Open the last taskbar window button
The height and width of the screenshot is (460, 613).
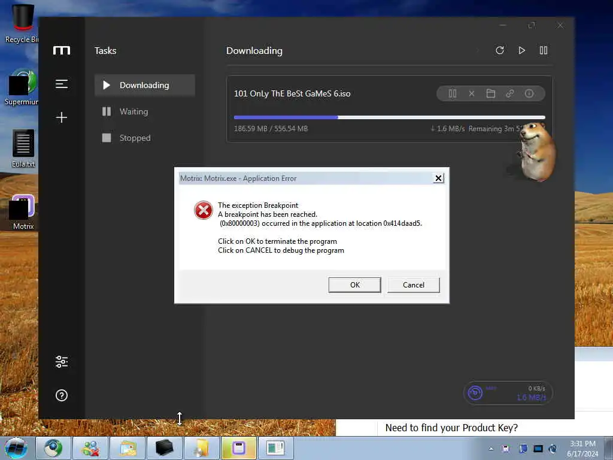(276, 448)
